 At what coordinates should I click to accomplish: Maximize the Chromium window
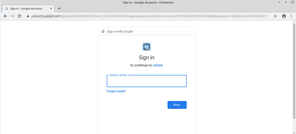tap(286, 2)
